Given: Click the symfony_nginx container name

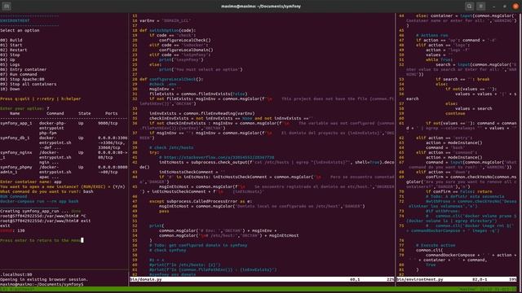Looking at the screenshot, I should click(16, 152).
